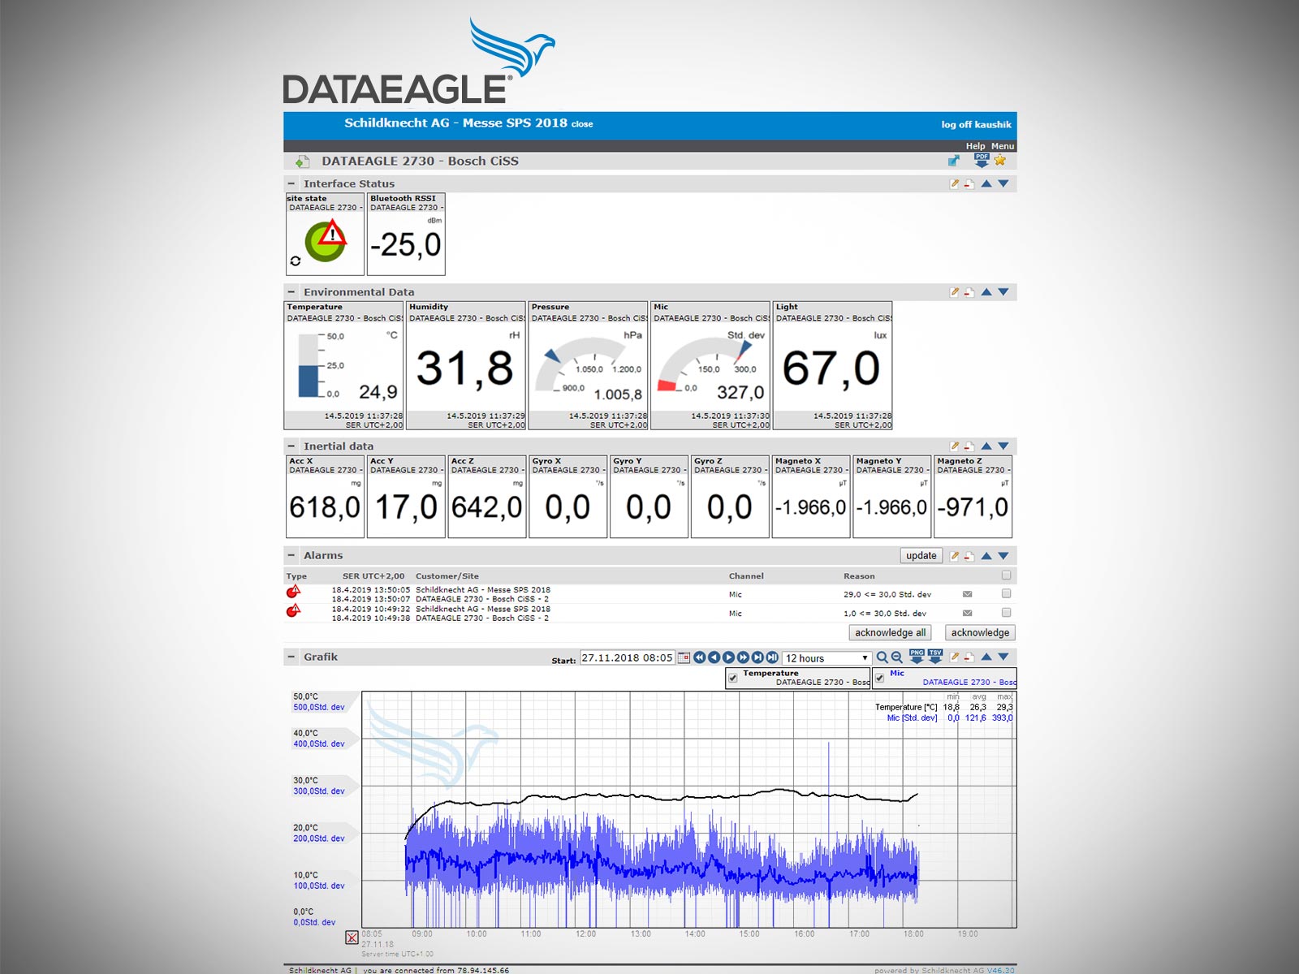Export the graph data as TSV
Viewport: 1299px width, 974px height.
pos(935,657)
